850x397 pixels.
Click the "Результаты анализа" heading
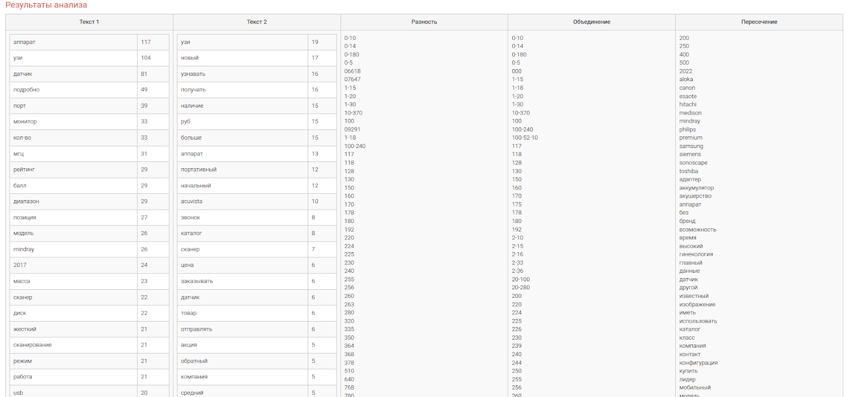pyautogui.click(x=46, y=5)
